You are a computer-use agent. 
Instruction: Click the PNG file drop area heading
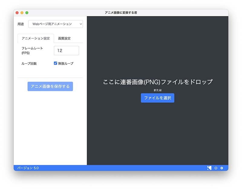pos(157,82)
